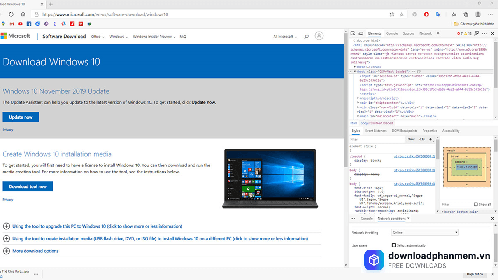The image size is (498, 280).
Task: Enable Select automatically user agent checkbox
Action: tap(394, 245)
